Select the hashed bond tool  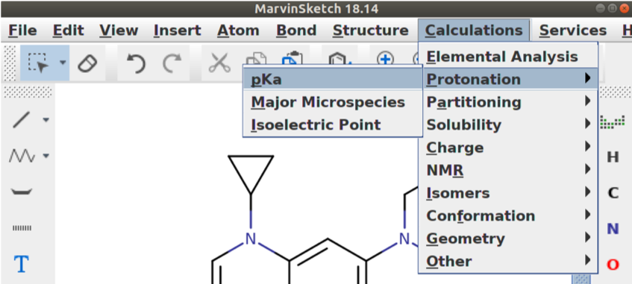tap(22, 228)
